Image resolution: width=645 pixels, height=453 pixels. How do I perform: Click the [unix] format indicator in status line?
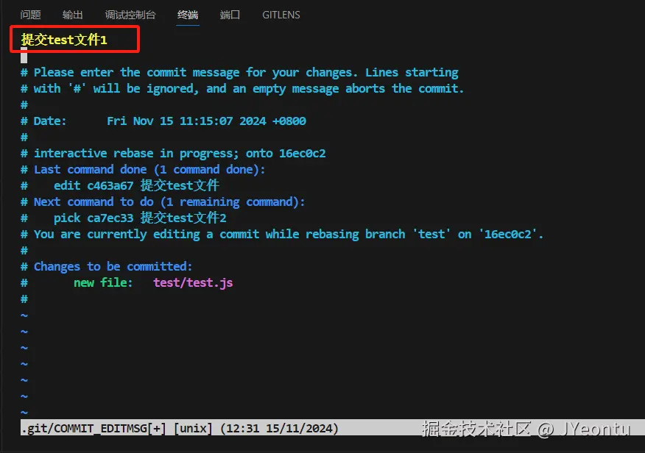point(194,428)
